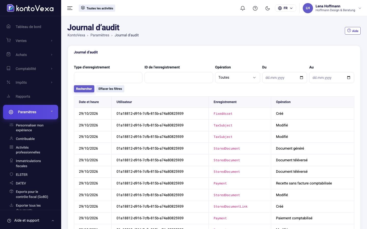Click the KontoVexa breadcrumb link
367x229 pixels.
coord(76,35)
